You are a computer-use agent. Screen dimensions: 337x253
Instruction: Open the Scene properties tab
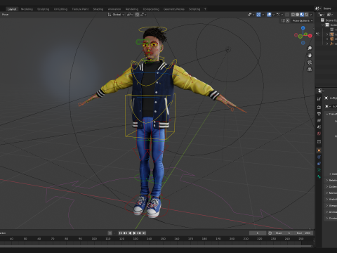click(319, 127)
